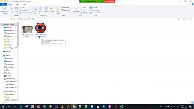Select Quick access in sidebar
194x109 pixels.
9,25
